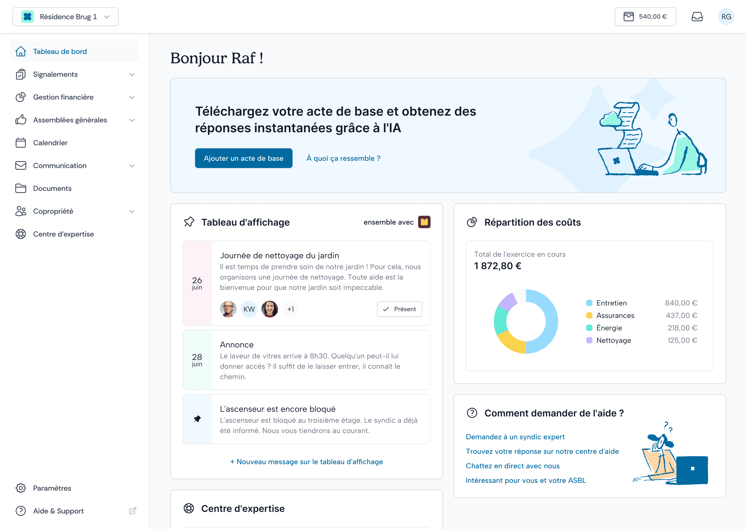747x529 pixels.
Task: Open the Résidence Brug 1 dropdown
Action: tap(65, 17)
